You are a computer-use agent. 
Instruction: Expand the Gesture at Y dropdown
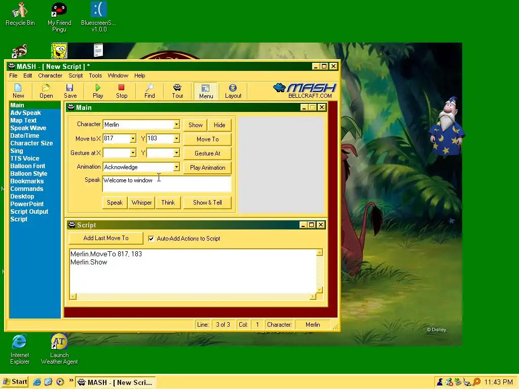[x=176, y=153]
